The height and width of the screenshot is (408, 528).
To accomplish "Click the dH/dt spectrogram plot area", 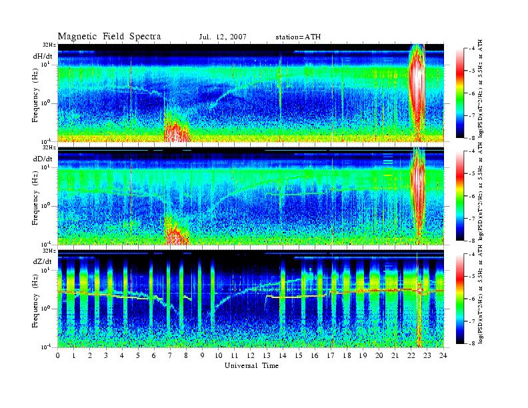I will pyautogui.click(x=251, y=93).
